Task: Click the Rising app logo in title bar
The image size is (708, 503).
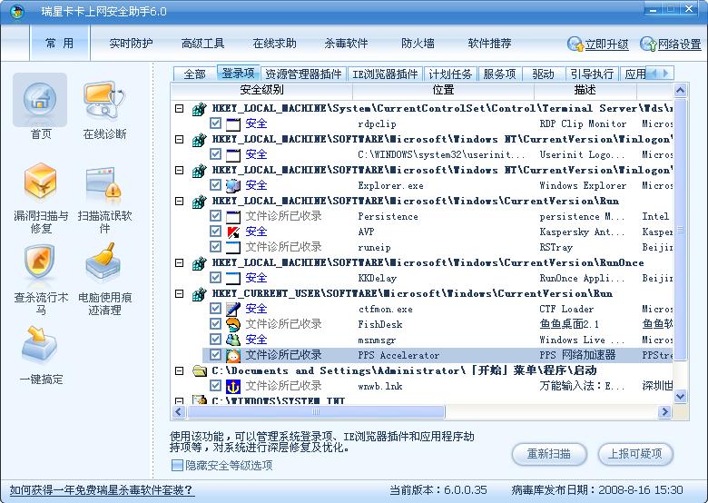Action: (x=17, y=12)
